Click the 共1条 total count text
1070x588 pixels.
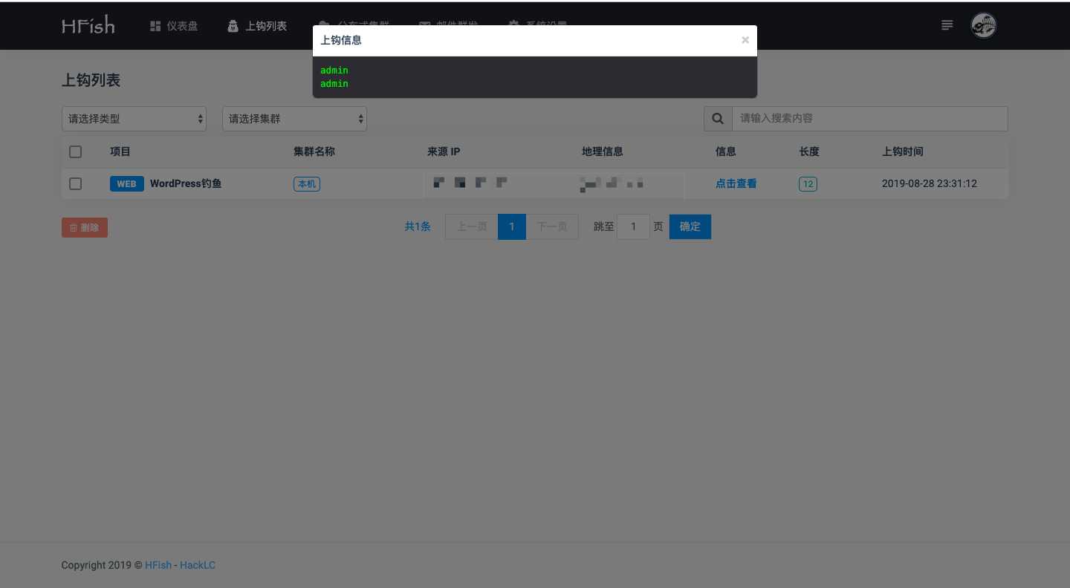(418, 226)
